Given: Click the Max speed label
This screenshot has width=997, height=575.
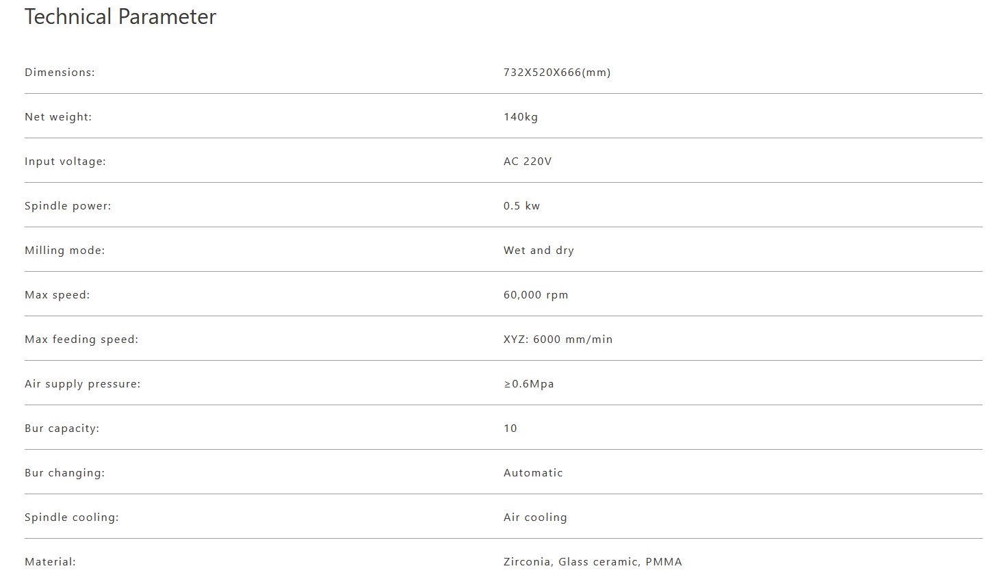Looking at the screenshot, I should [x=57, y=295].
